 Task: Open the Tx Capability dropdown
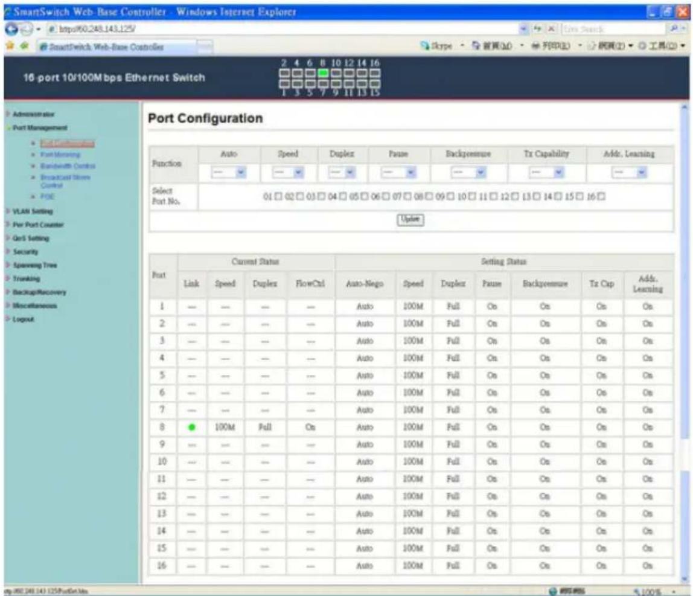(x=546, y=173)
